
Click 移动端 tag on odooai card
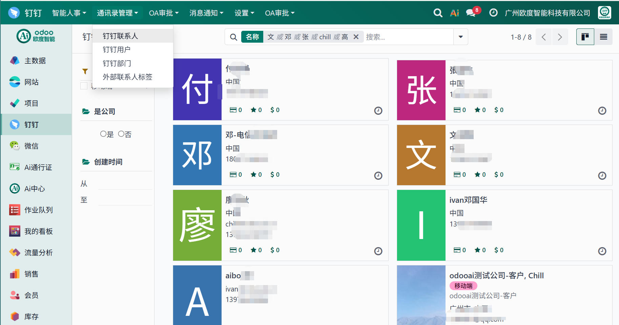click(463, 286)
